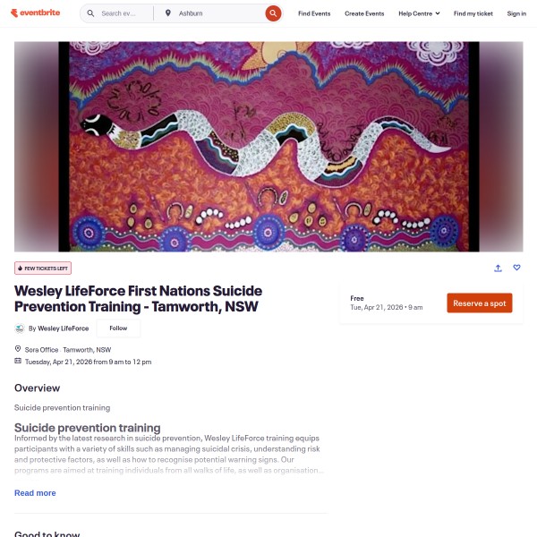The height and width of the screenshot is (537, 537).
Task: Click the venue pin icon near Sora Office
Action: 18,349
